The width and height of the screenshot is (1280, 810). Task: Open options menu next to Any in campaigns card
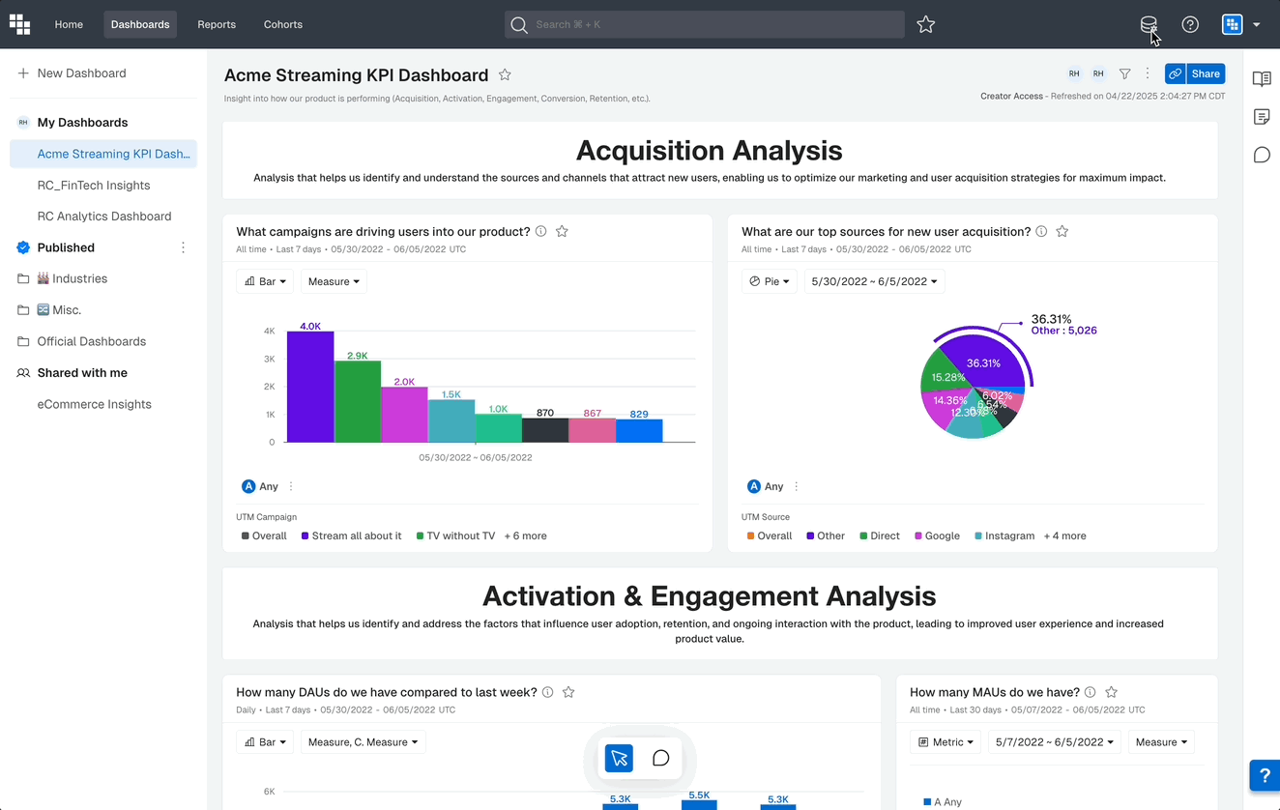coord(291,486)
